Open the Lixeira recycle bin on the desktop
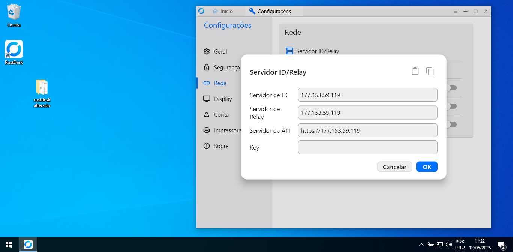Image resolution: width=513 pixels, height=252 pixels. coord(14,15)
